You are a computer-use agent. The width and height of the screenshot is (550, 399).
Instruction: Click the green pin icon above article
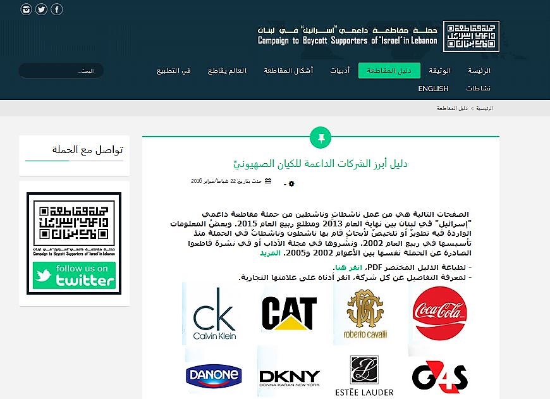[x=321, y=138]
